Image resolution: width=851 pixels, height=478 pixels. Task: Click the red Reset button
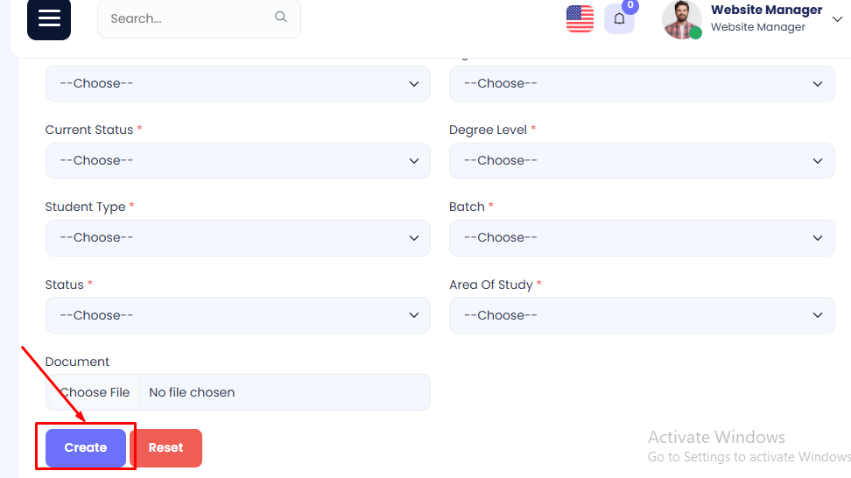(165, 447)
